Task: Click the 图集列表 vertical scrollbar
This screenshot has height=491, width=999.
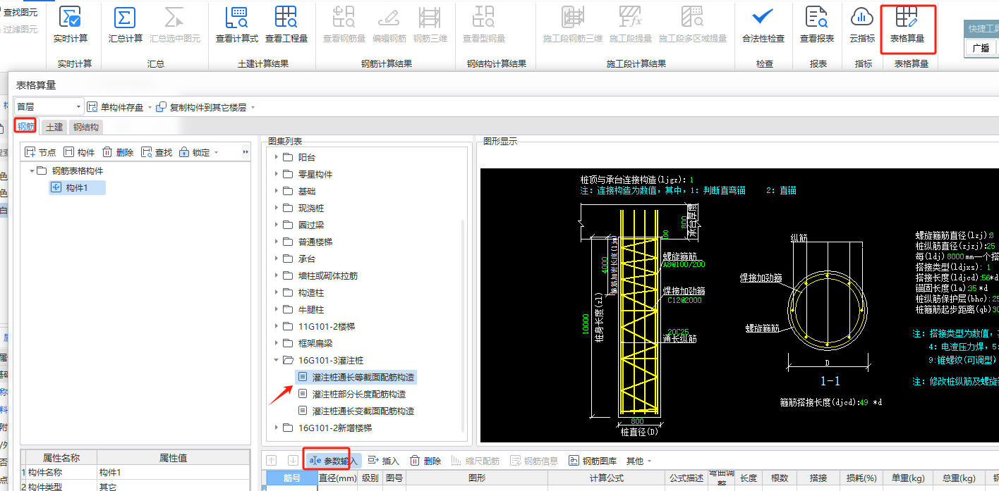Action: [464, 324]
